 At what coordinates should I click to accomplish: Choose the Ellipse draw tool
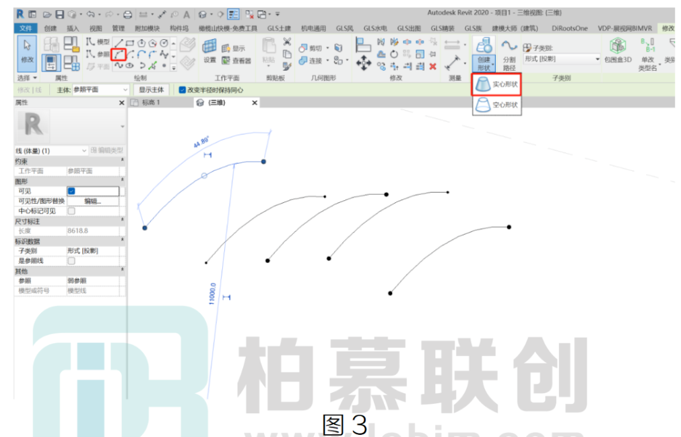click(x=130, y=66)
